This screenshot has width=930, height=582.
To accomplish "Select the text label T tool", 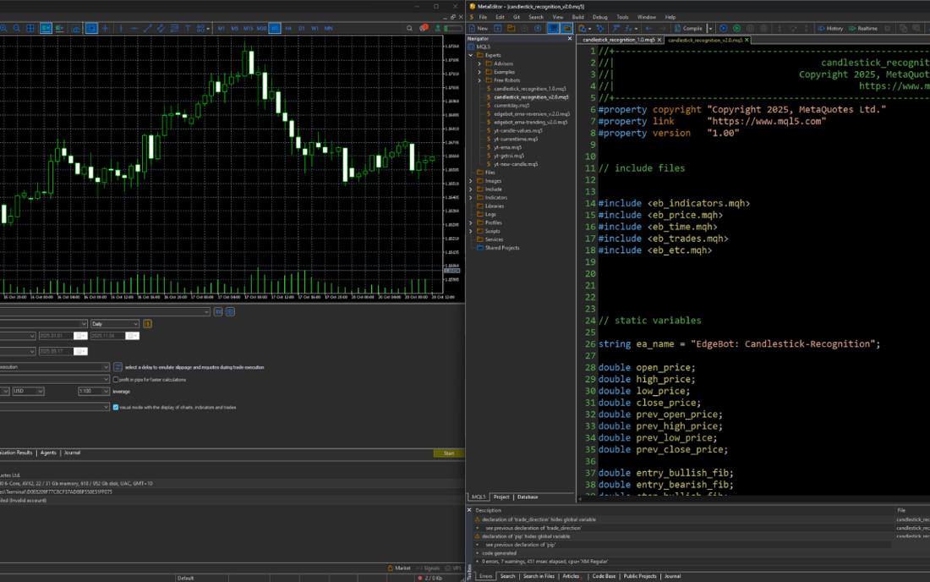I will tap(188, 28).
